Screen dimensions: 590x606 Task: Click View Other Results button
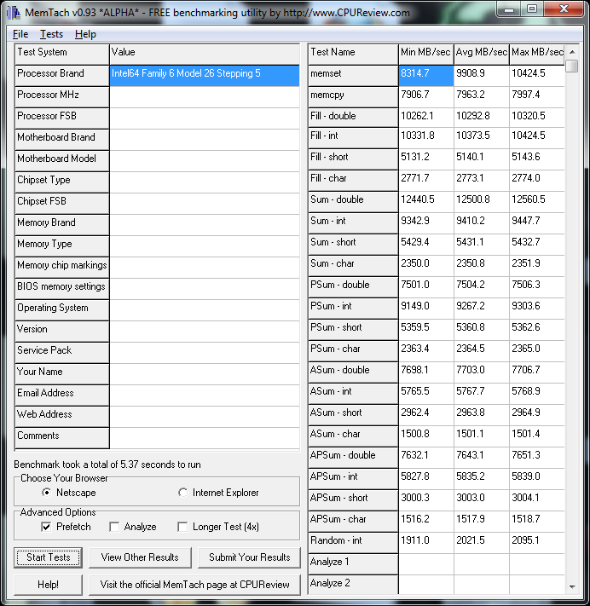pos(140,557)
